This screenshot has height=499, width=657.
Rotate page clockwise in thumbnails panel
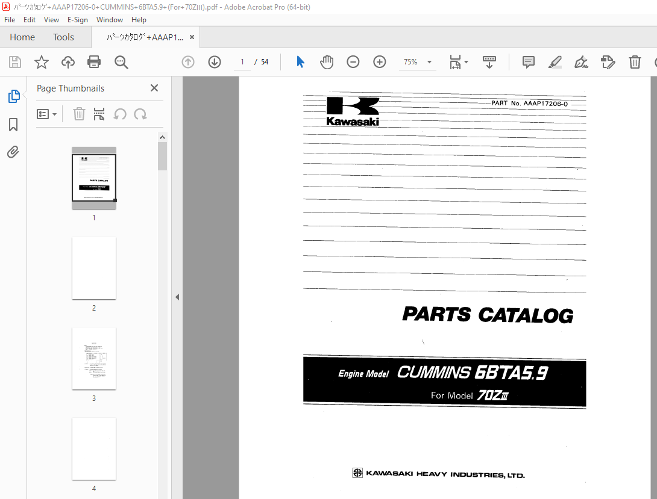tap(140, 114)
